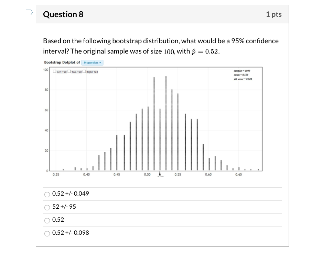Screen dimensions: 311x255
Task: Click the samples = 1000 summary text
Action: (242, 71)
